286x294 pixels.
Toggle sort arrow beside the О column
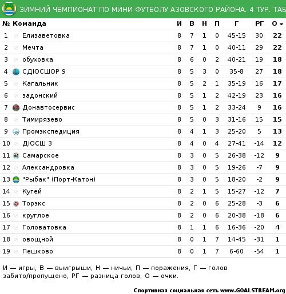click(281, 24)
